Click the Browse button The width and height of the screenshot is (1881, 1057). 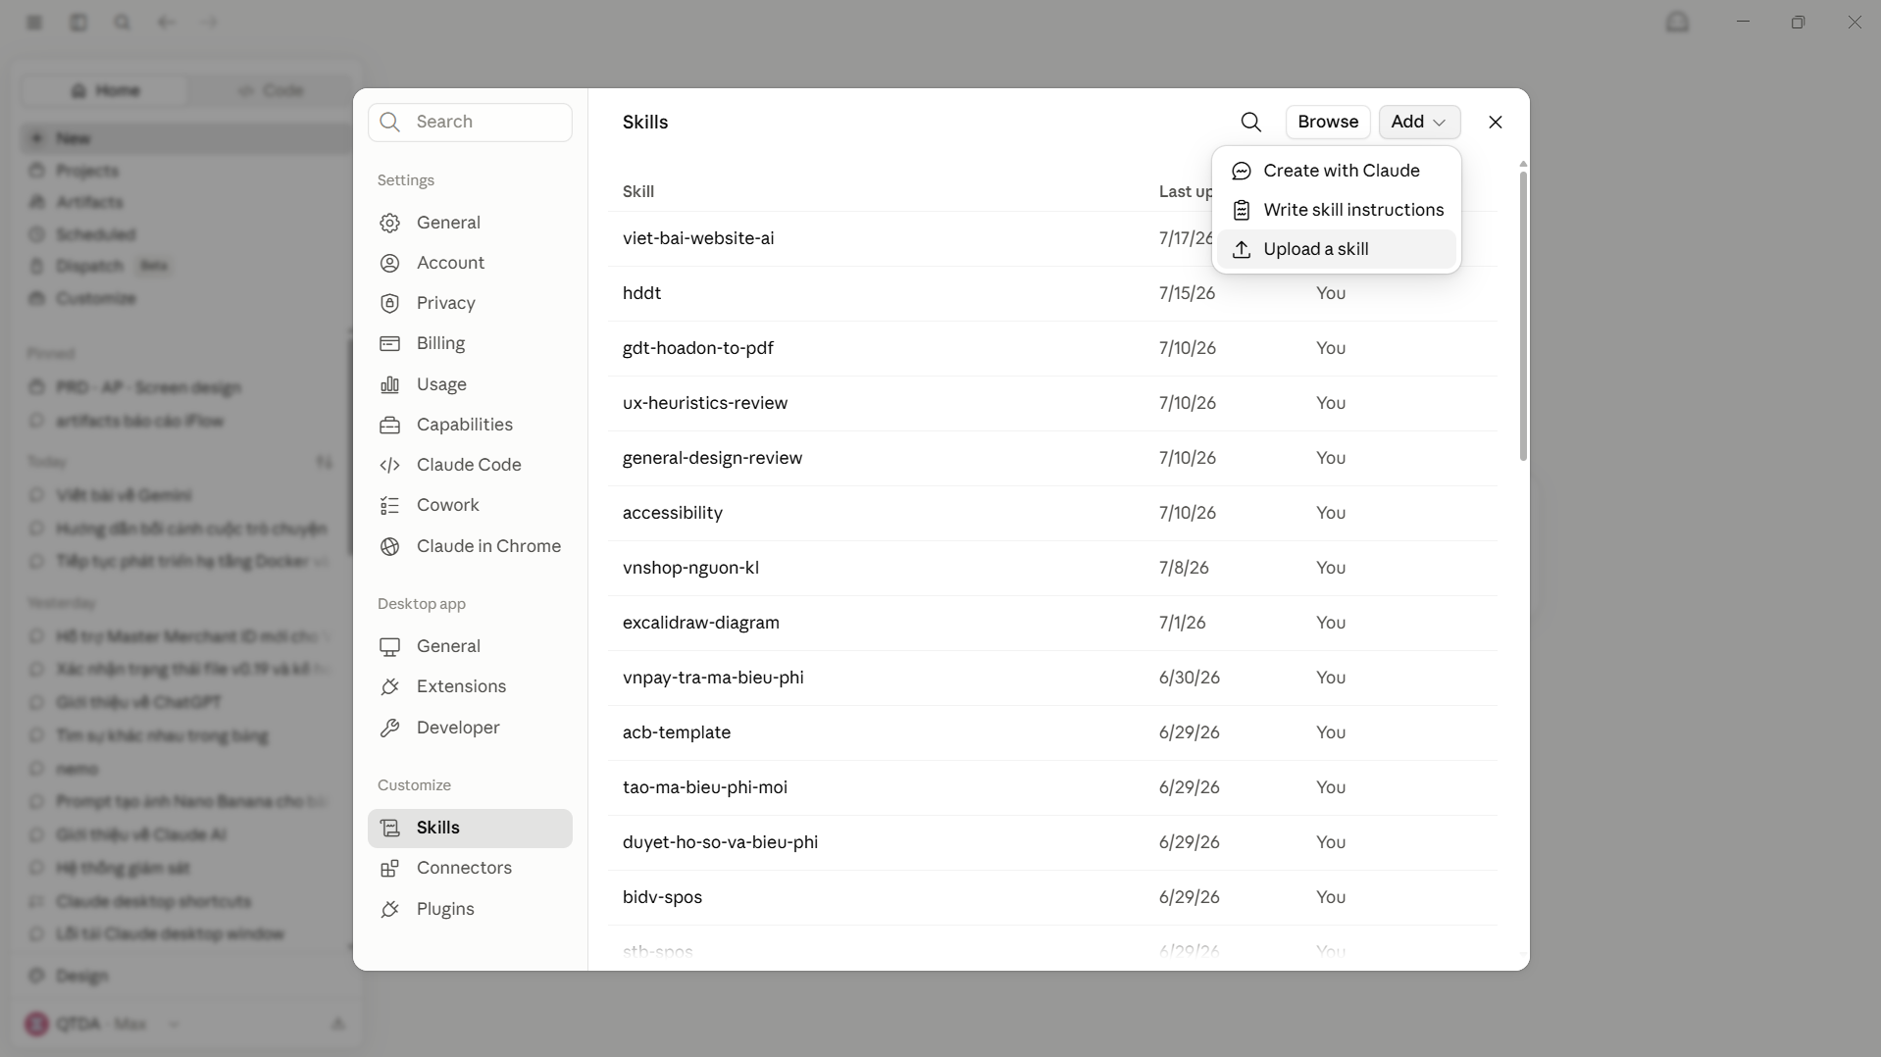coord(1327,122)
